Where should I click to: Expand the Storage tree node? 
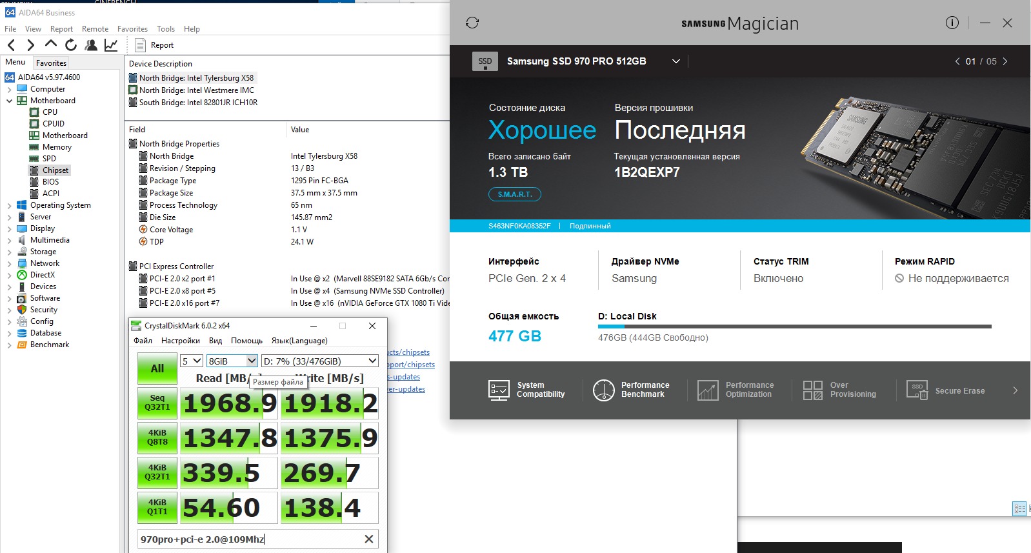pos(9,252)
